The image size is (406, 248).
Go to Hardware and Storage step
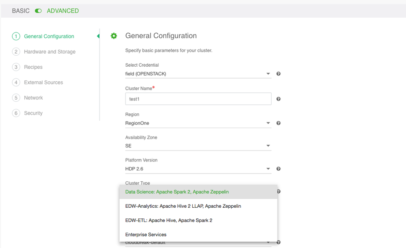coord(50,52)
